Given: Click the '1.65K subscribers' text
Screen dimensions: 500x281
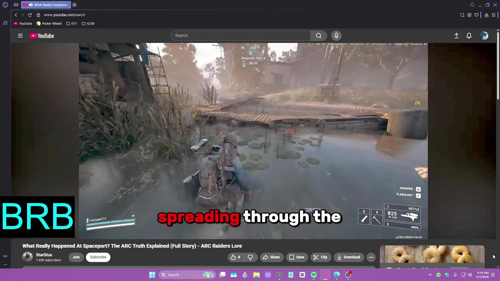Looking at the screenshot, I should (48, 260).
